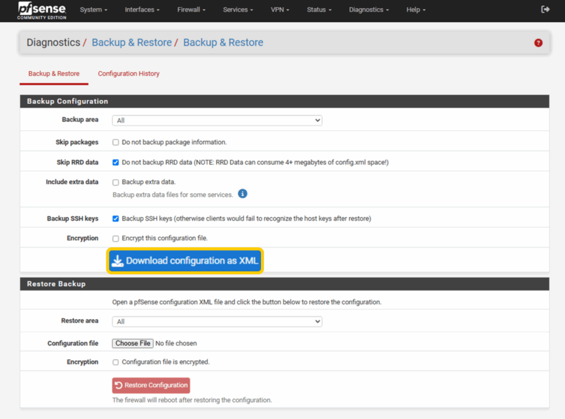565x419 pixels.
Task: Click the Diagnostics breadcrumb text
Action: [x=54, y=42]
